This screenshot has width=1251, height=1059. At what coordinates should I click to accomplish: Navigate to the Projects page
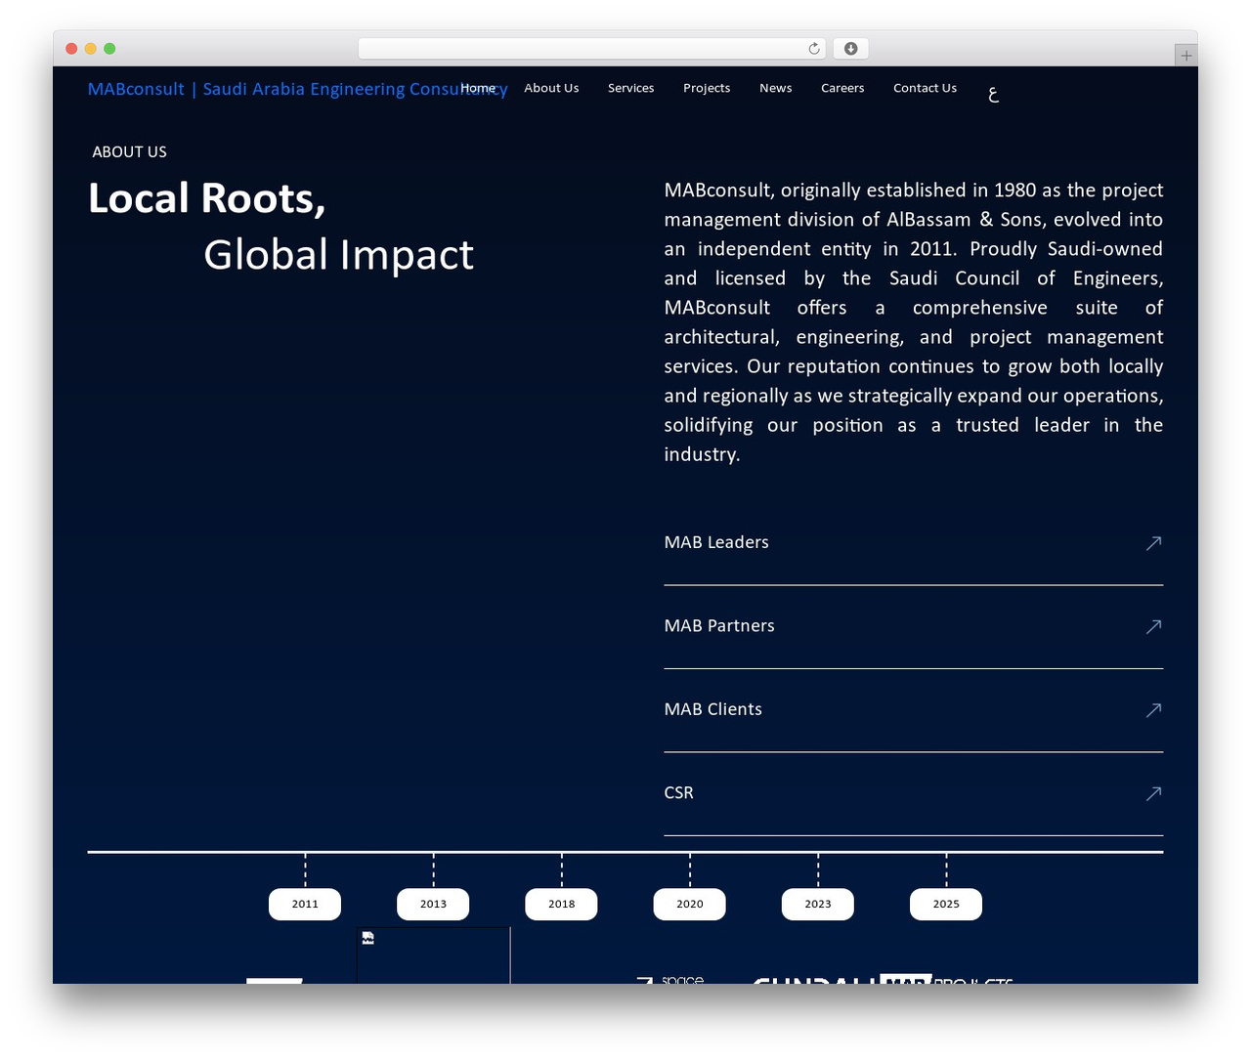click(x=707, y=88)
